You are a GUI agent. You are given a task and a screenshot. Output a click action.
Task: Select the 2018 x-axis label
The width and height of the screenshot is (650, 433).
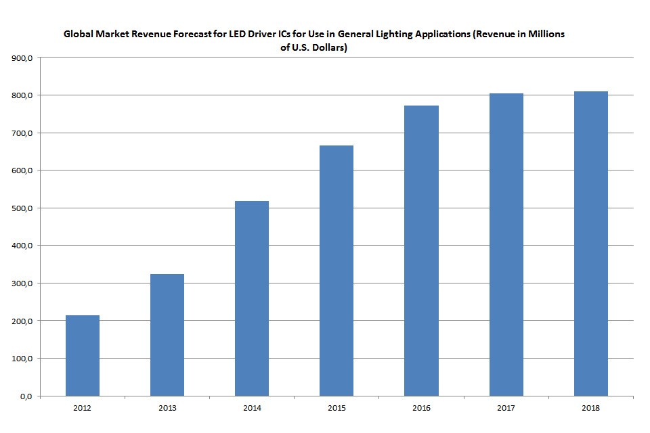click(x=591, y=408)
